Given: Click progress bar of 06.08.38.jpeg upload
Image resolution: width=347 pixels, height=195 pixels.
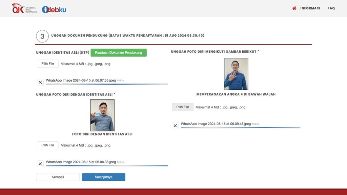Looking at the screenshot, I should click(107, 166).
